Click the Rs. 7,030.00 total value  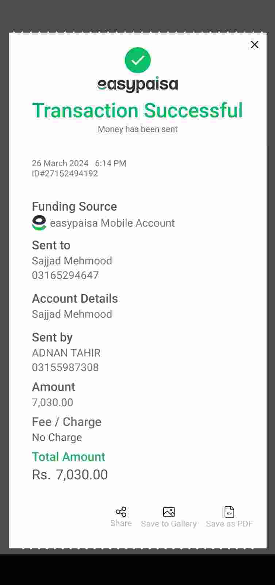coord(70,475)
